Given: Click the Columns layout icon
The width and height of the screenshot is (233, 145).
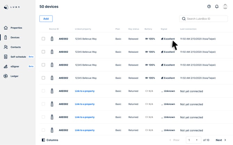Looking at the screenshot, I should click(43, 140).
